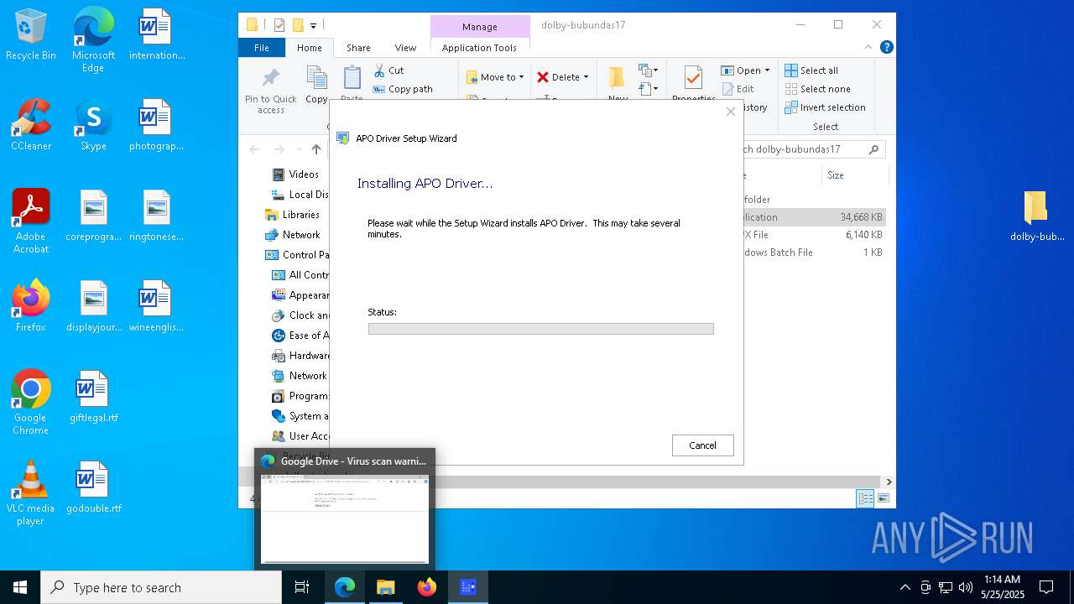Launch Google Chrome desktop icon

click(31, 403)
